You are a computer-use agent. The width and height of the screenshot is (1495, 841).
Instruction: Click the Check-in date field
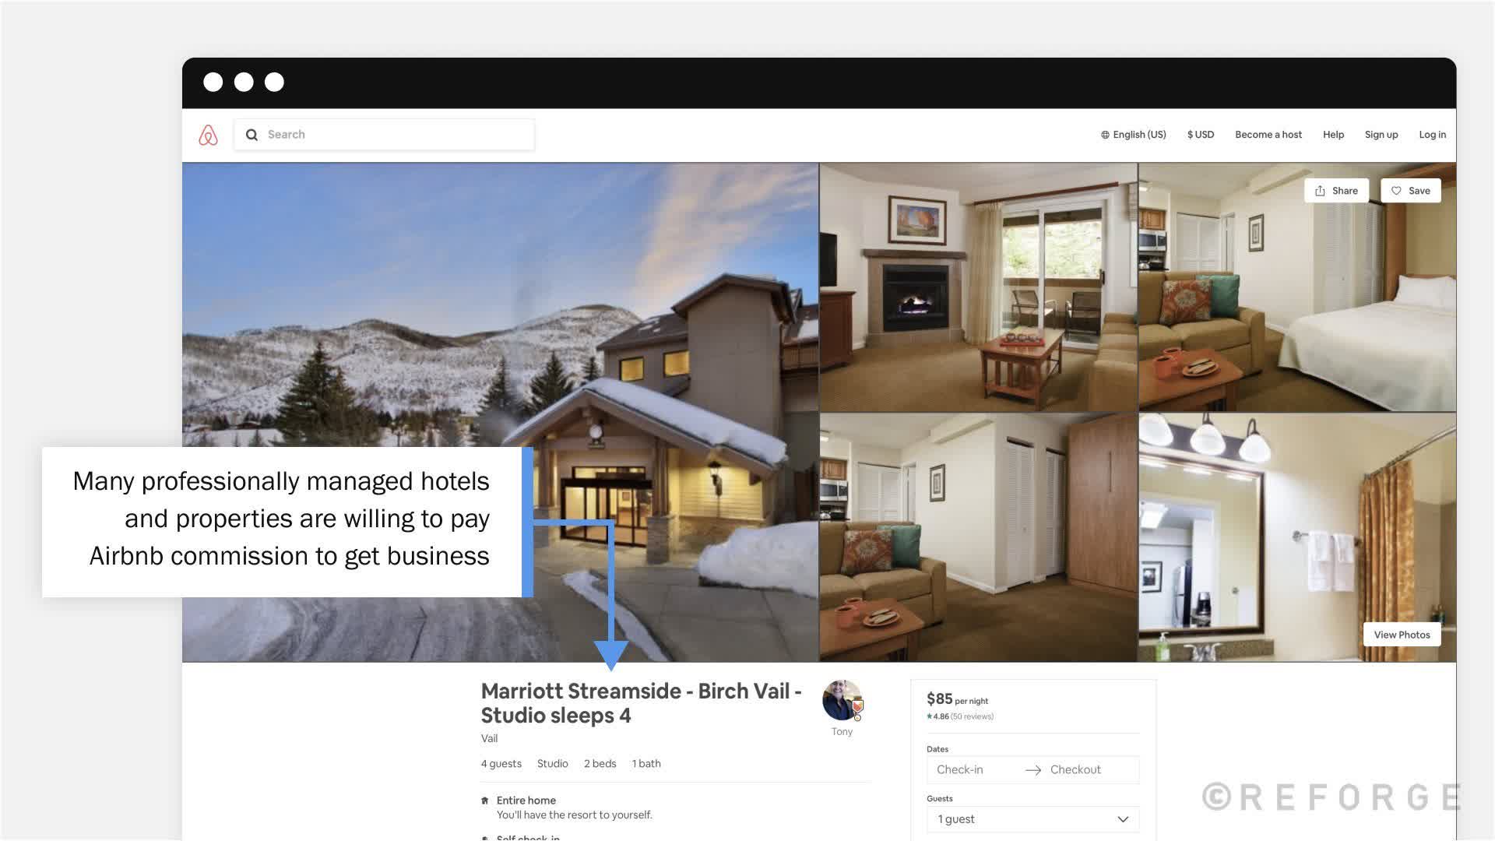coord(959,769)
